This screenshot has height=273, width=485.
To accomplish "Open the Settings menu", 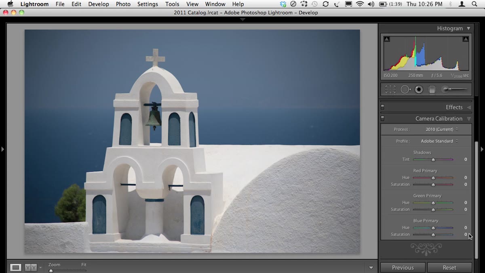I will 148,4.
